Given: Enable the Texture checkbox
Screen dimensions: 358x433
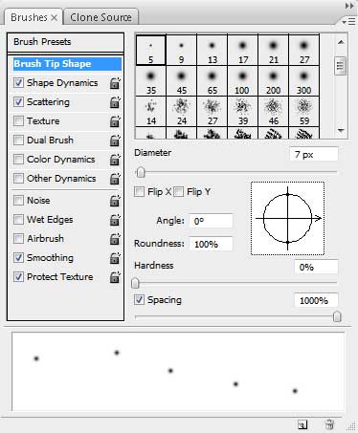Looking at the screenshot, I should click(x=18, y=121).
